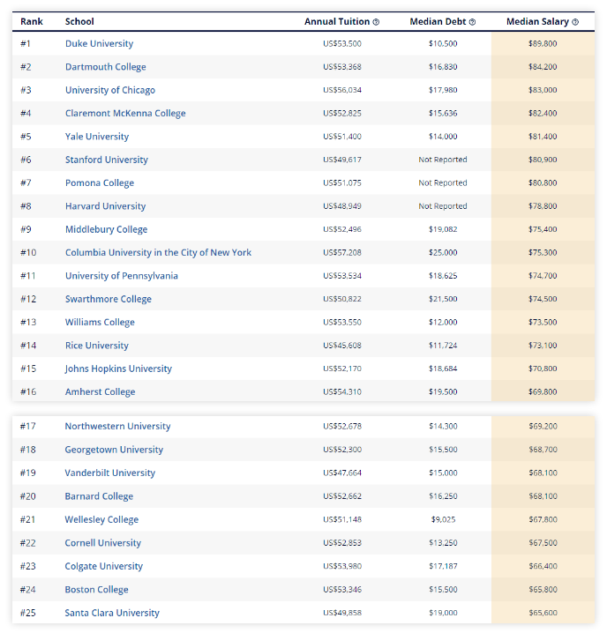Select the Colgate University link
This screenshot has height=633, width=607.
click(104, 566)
